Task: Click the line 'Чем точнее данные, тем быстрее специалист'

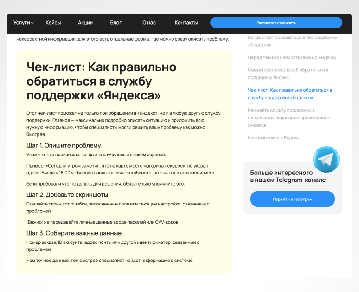Action: pos(110,260)
